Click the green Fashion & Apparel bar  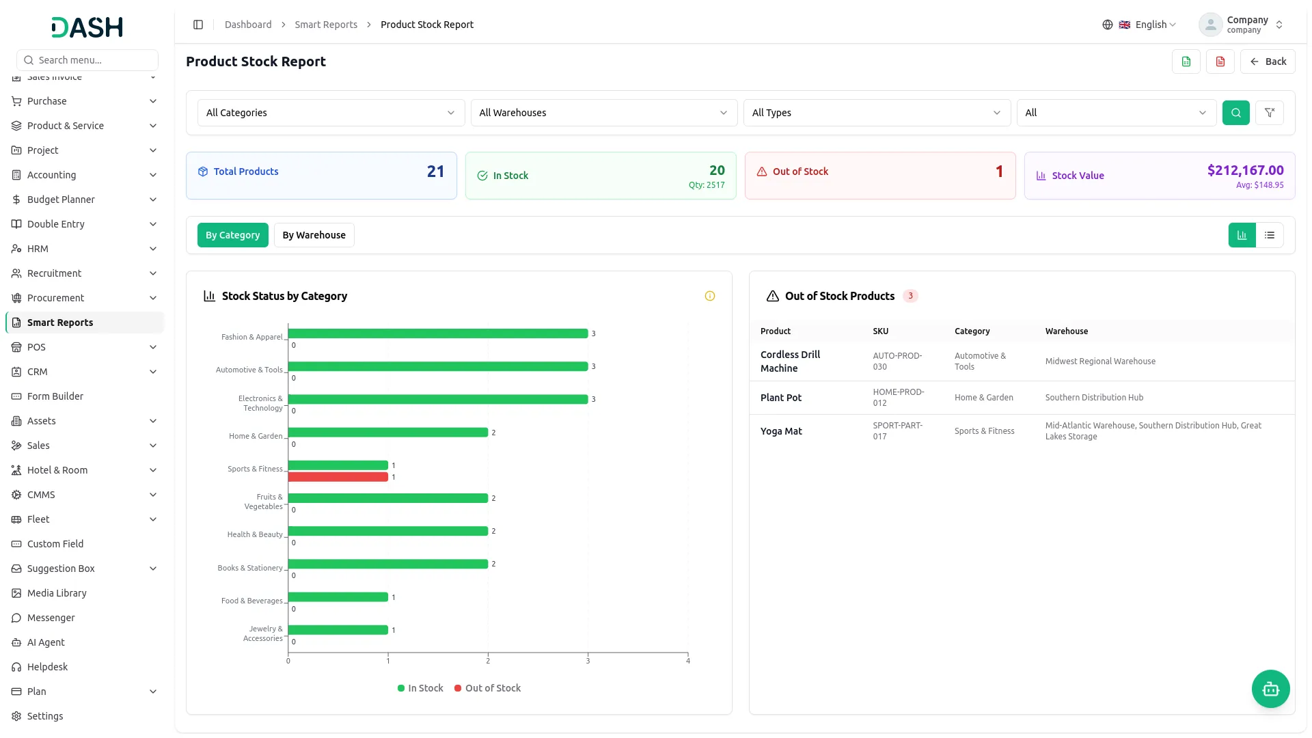tap(438, 333)
